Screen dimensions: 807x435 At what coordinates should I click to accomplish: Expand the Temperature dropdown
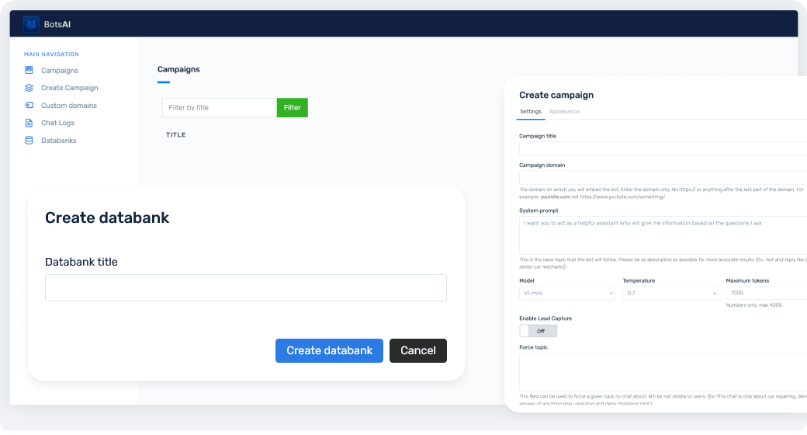[x=670, y=293]
